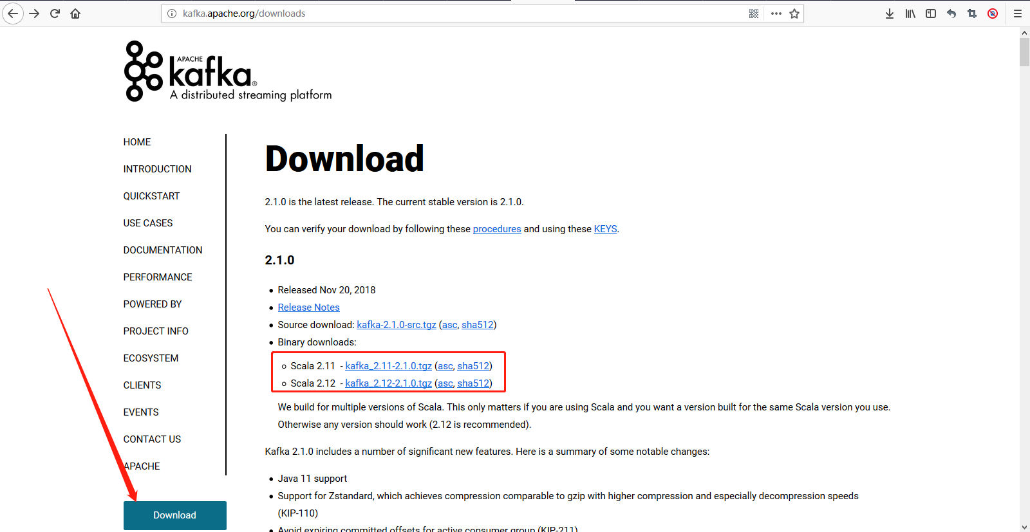This screenshot has height=532, width=1030.
Task: Open the USE CASES navigation item
Action: (x=148, y=223)
